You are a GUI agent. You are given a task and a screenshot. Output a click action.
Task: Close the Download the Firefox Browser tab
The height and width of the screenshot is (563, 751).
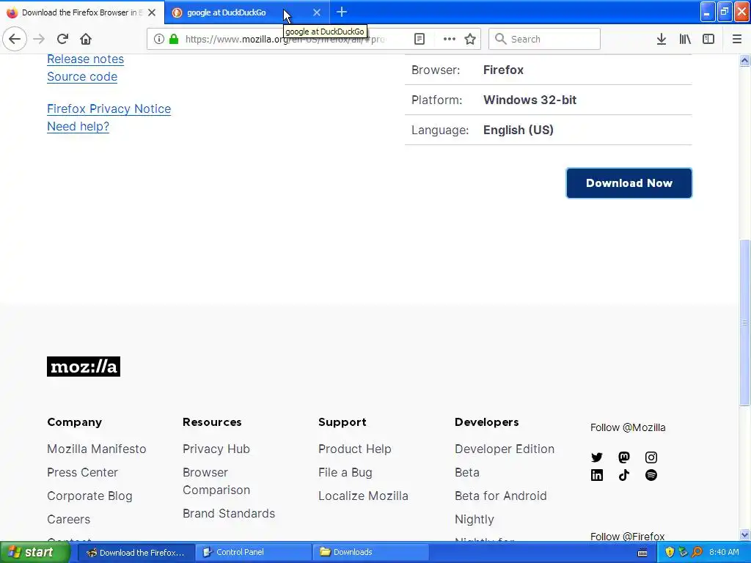coord(152,12)
